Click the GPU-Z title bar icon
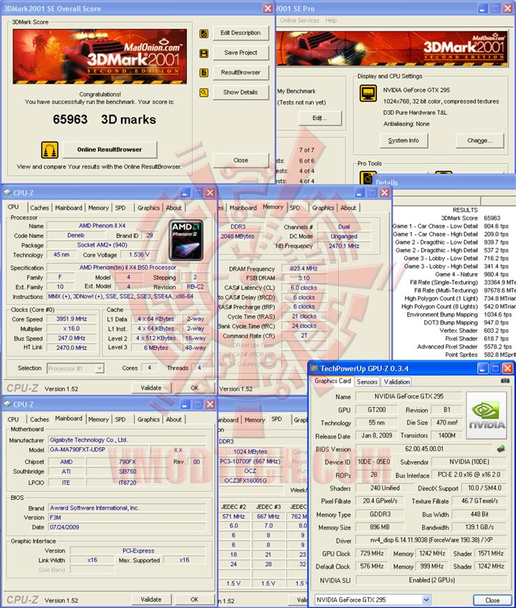The image size is (516, 608). pyautogui.click(x=315, y=368)
